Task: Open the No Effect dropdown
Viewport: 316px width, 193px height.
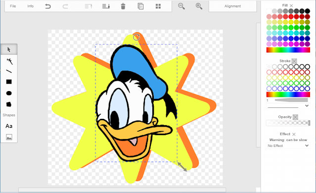Action: [x=288, y=145]
